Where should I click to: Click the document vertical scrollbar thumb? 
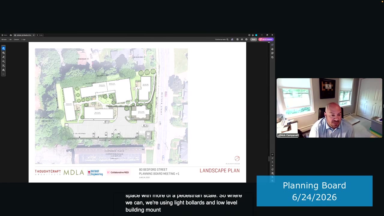269,158
